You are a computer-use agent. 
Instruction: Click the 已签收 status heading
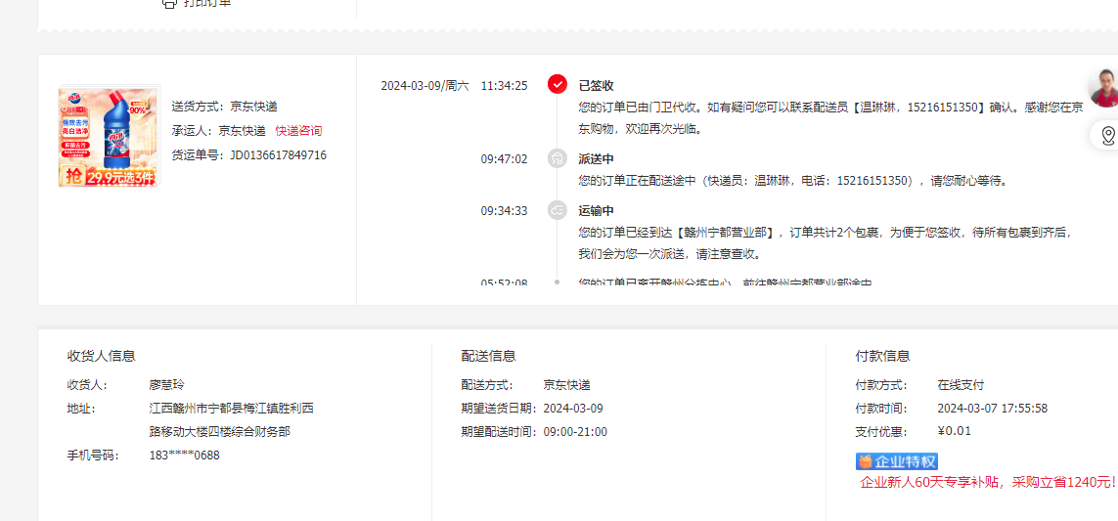click(596, 85)
